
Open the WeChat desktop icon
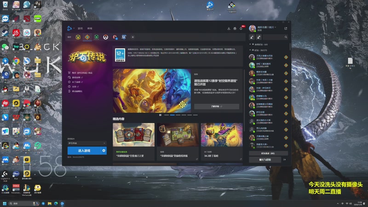5,48
